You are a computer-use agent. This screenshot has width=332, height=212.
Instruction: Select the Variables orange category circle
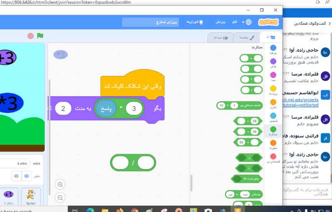point(273,143)
